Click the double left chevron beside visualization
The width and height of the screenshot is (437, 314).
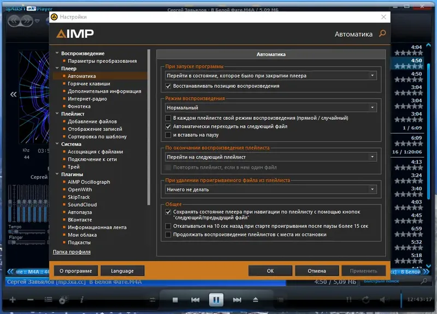click(x=13, y=94)
